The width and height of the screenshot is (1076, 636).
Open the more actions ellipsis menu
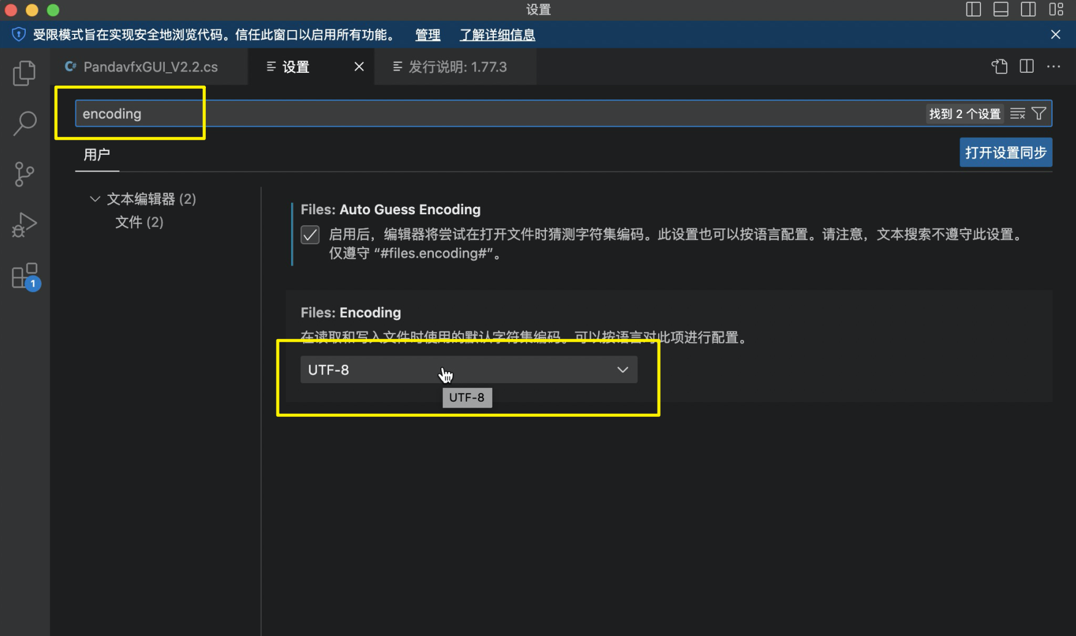1054,67
